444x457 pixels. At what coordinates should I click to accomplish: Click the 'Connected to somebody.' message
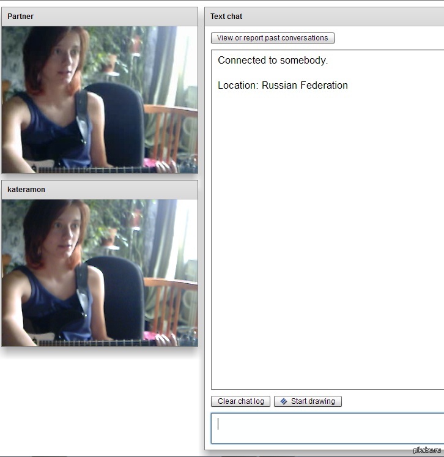[x=273, y=61]
